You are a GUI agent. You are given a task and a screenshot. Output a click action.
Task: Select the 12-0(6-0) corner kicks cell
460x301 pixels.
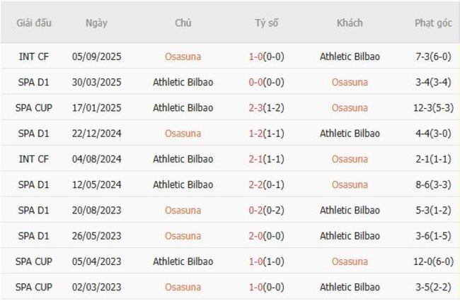tap(433, 261)
